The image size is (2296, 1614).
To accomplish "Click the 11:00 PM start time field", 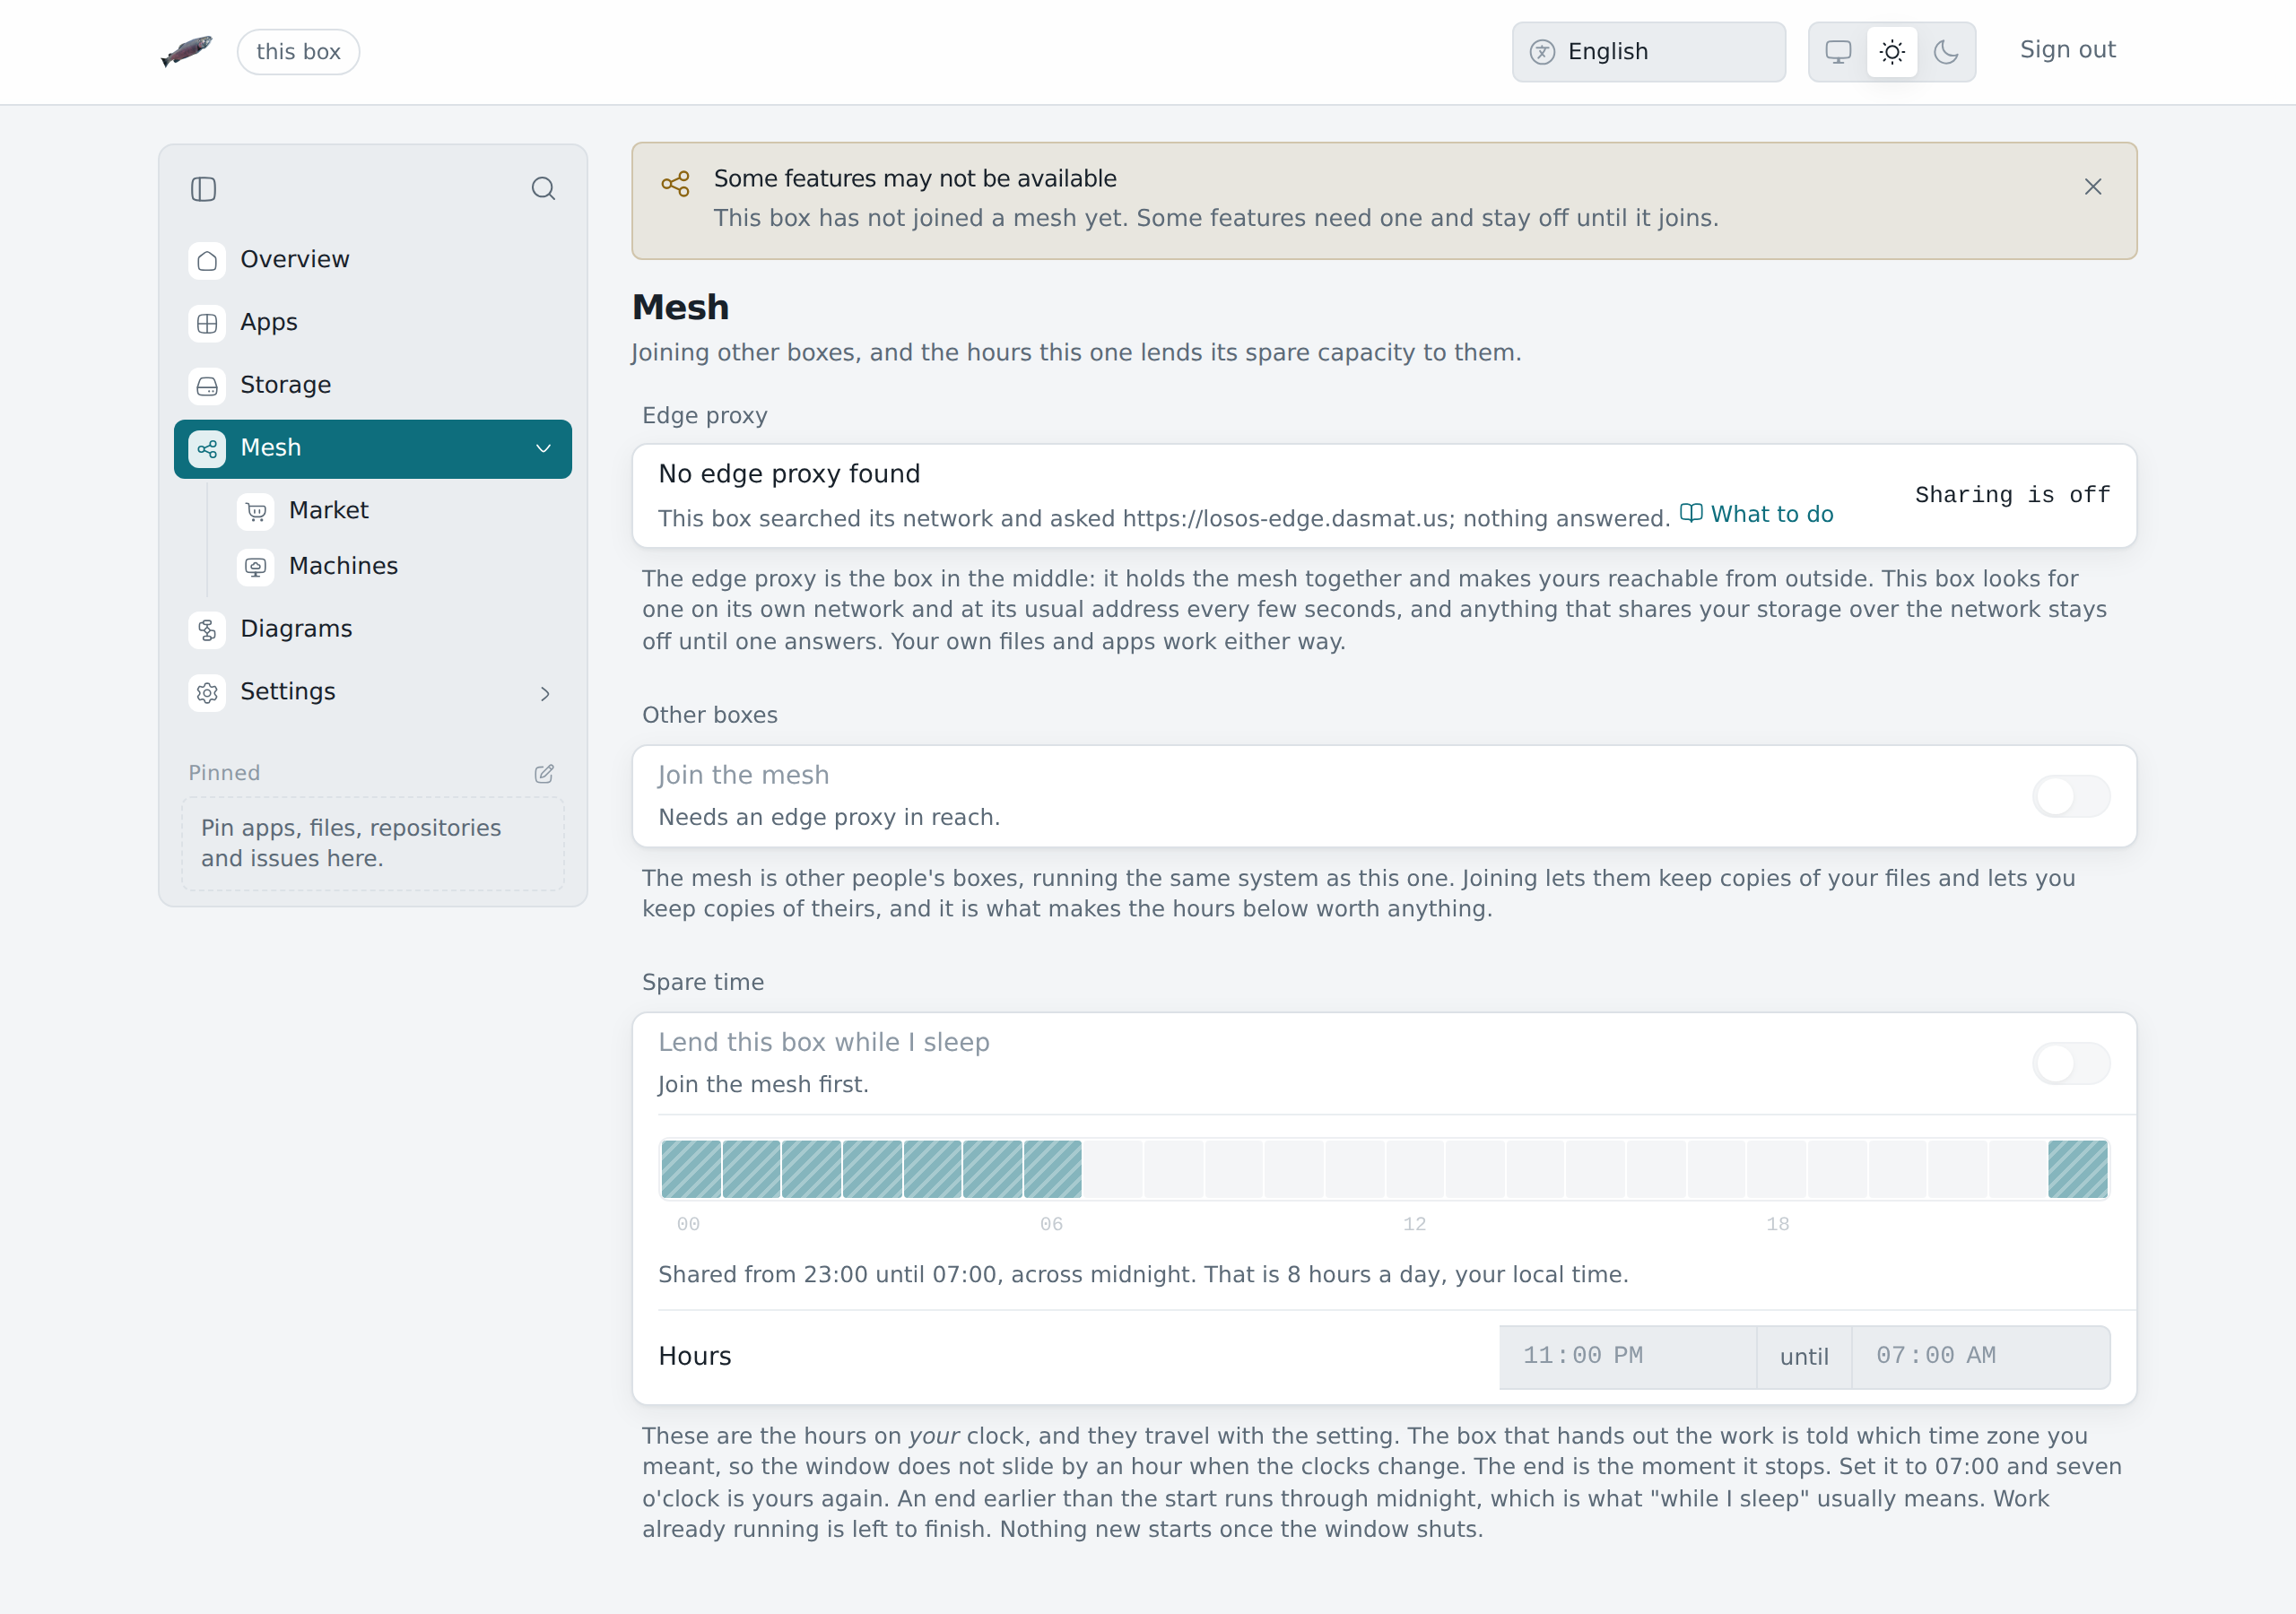I will click(1627, 1356).
